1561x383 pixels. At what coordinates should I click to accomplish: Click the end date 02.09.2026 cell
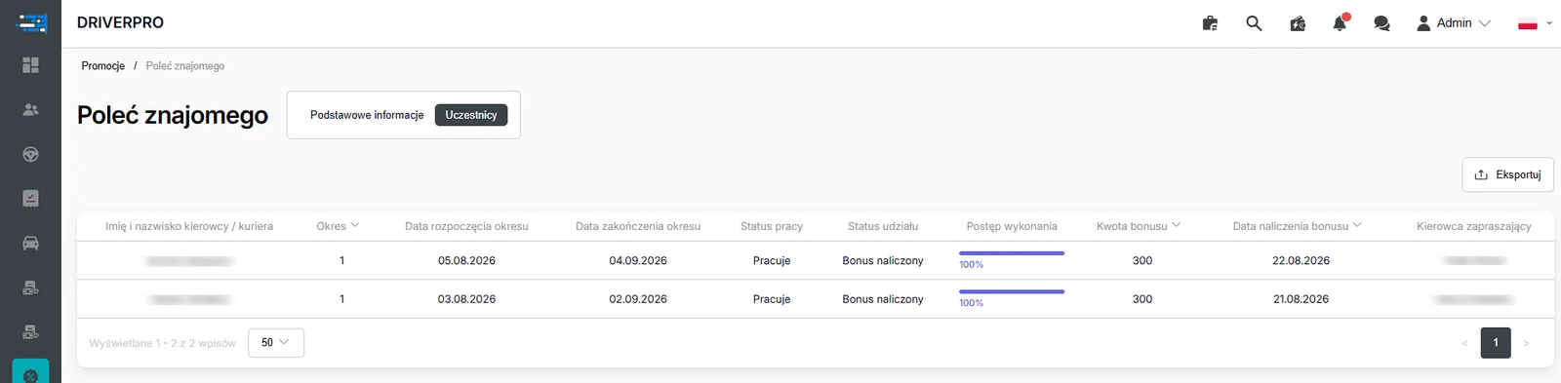click(638, 299)
